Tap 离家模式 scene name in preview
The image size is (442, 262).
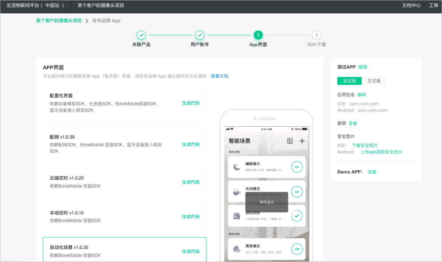[253, 246]
